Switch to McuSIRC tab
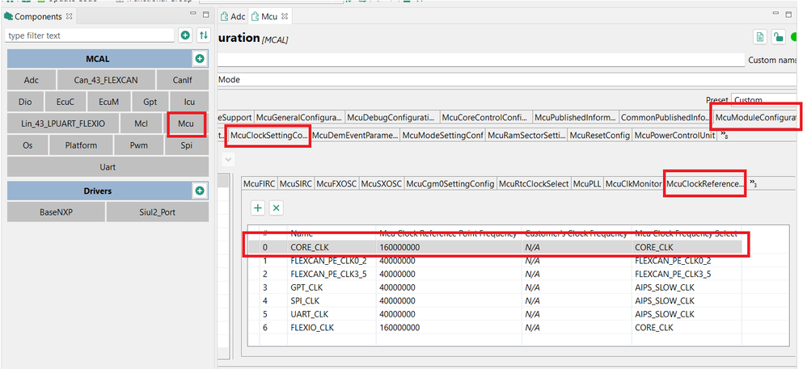This screenshot has height=369, width=807. (x=296, y=183)
